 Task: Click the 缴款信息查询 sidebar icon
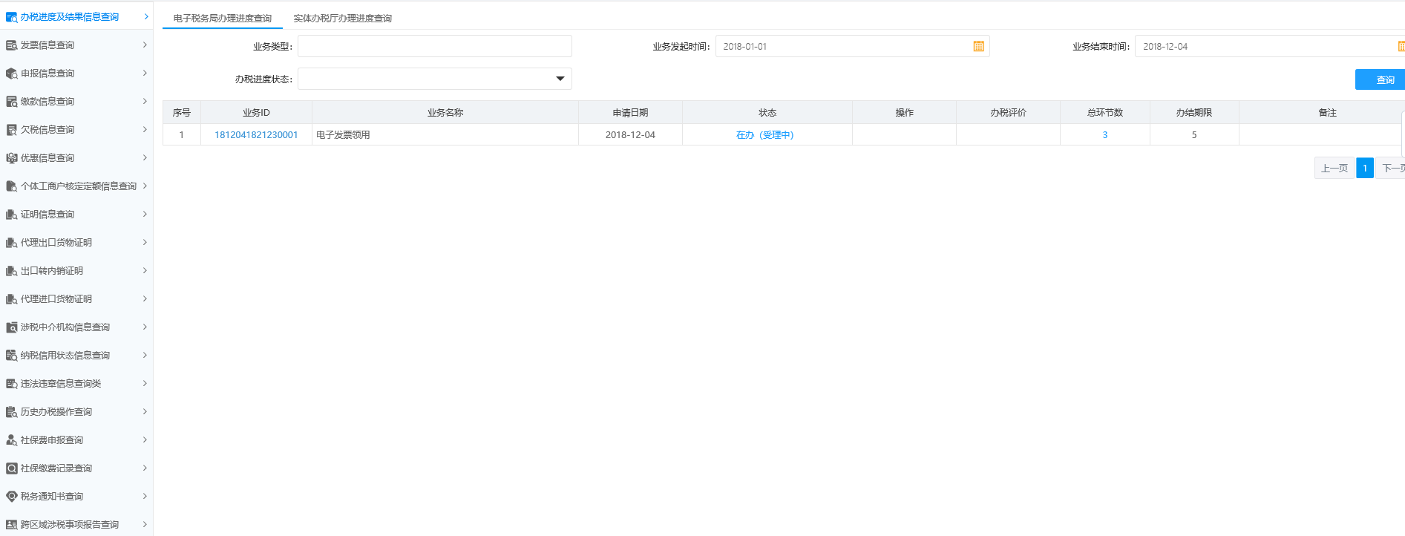click(11, 102)
